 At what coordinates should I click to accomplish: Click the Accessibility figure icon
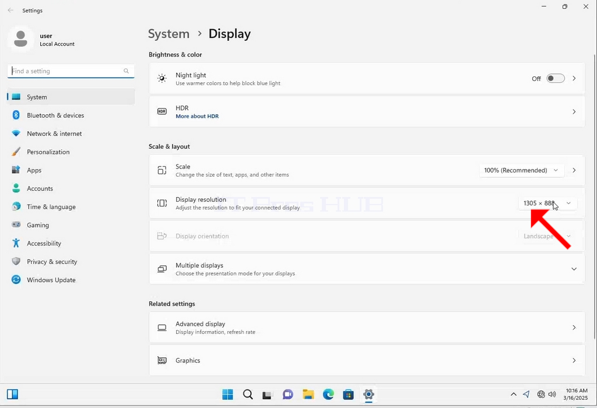[16, 243]
